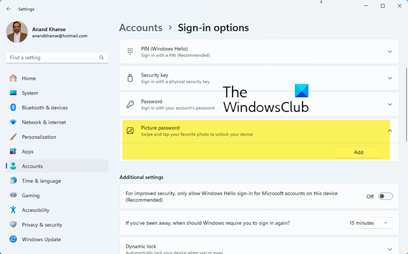
Task: Click the Time & language globe icon
Action: coord(13,181)
